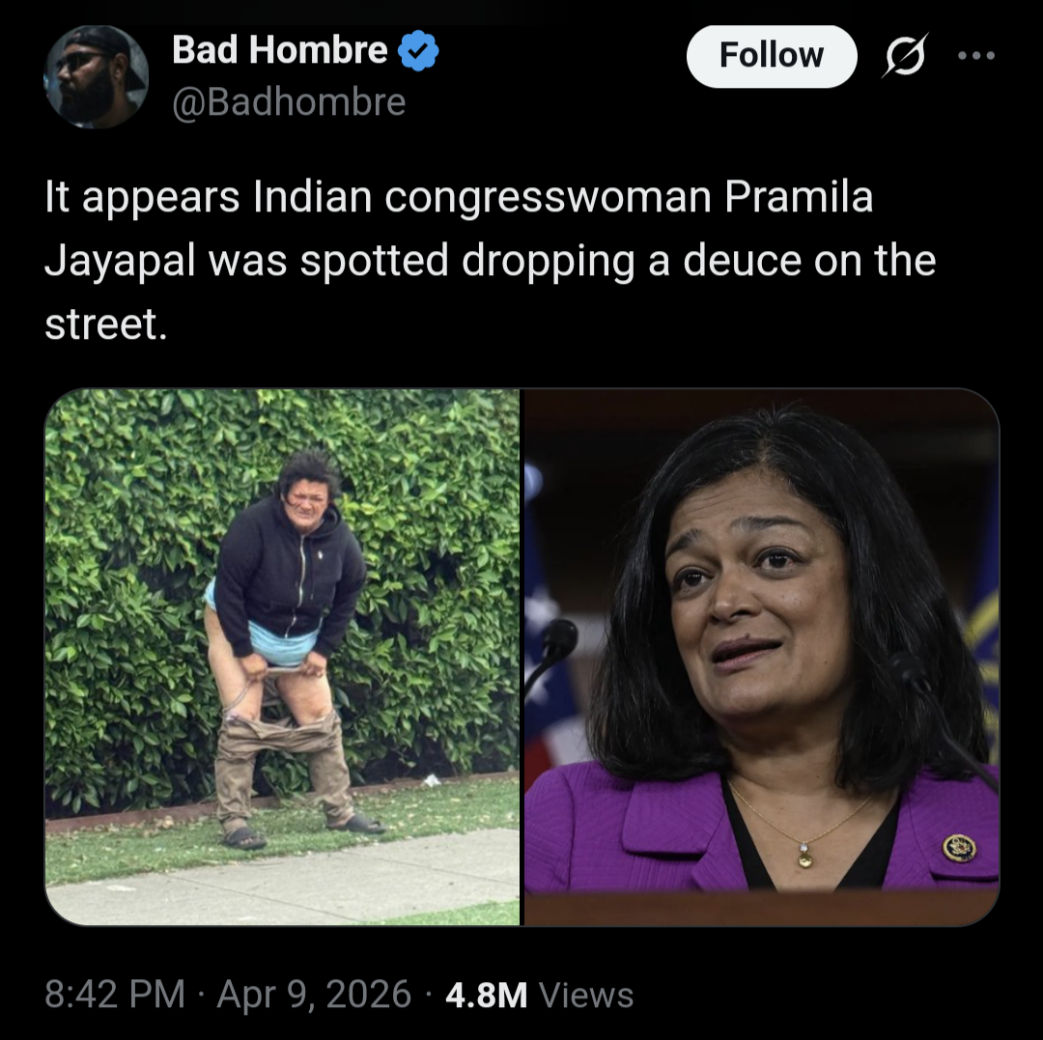Open the 4.8M view count
The image size is (1043, 1040).
(486, 996)
